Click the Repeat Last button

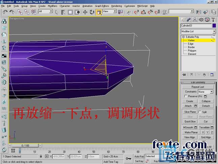pyautogui.click(x=198, y=87)
